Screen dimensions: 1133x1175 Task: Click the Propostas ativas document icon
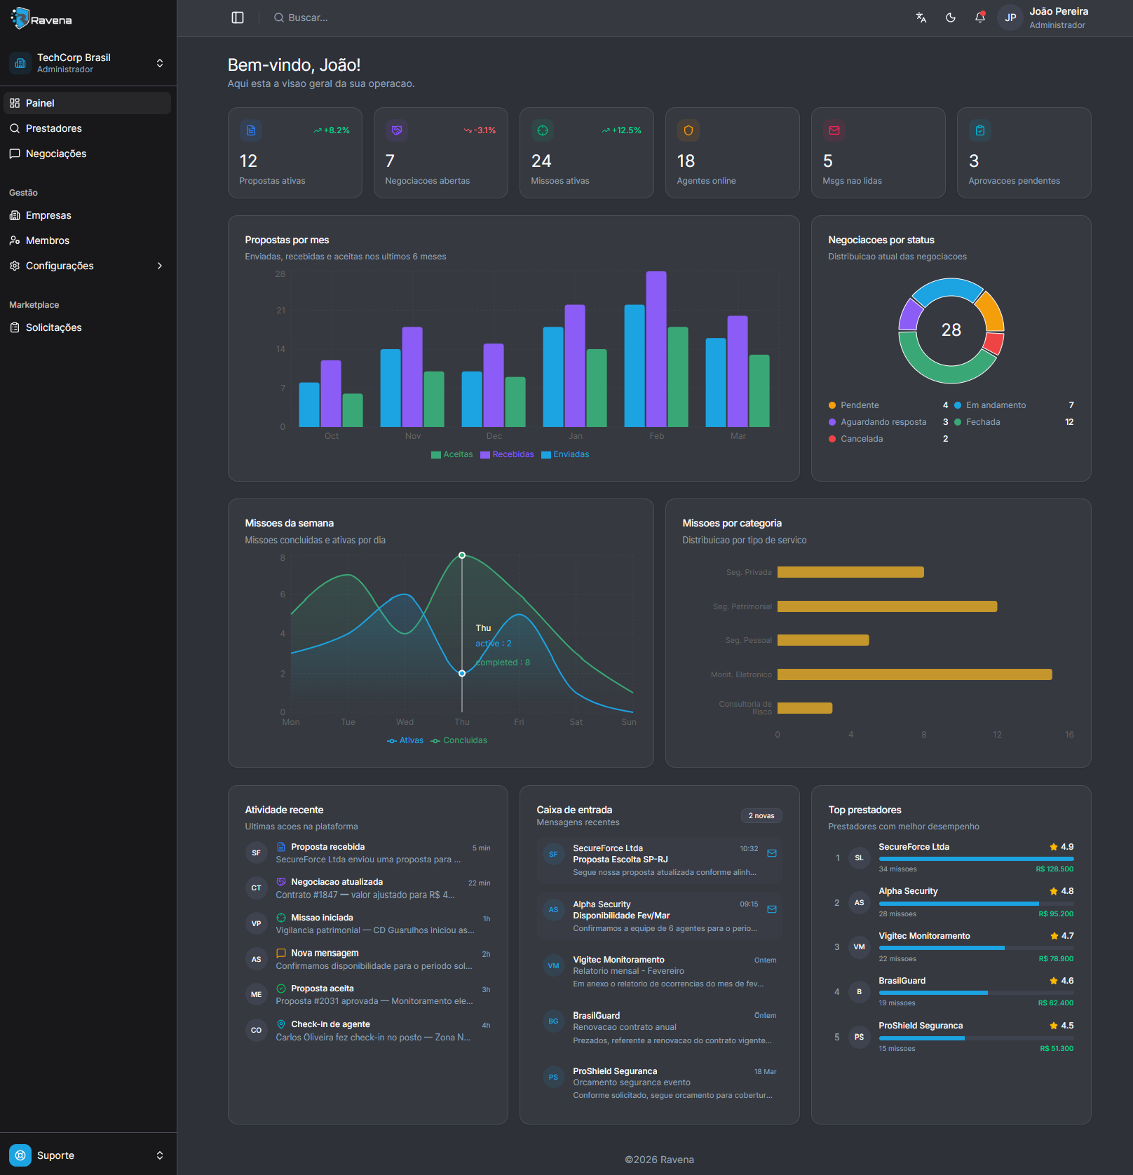point(251,130)
